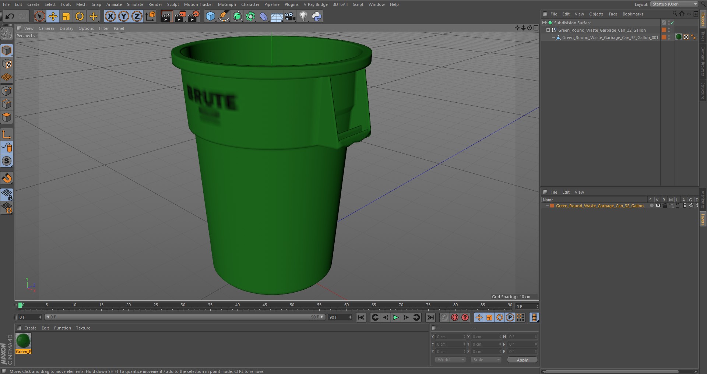Open the Spline pen tool
This screenshot has height=374, width=707.
tap(224, 16)
